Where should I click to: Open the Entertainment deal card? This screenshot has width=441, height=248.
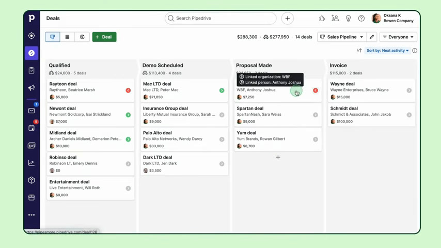pyautogui.click(x=90, y=188)
